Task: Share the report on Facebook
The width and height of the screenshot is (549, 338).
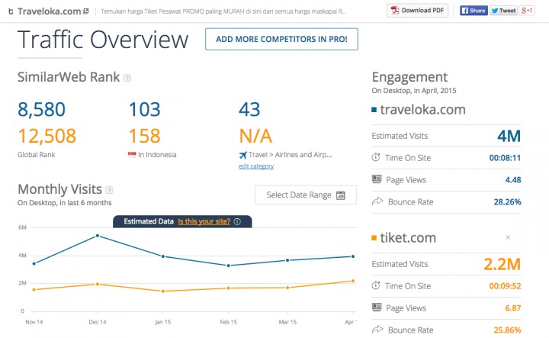Action: (474, 11)
